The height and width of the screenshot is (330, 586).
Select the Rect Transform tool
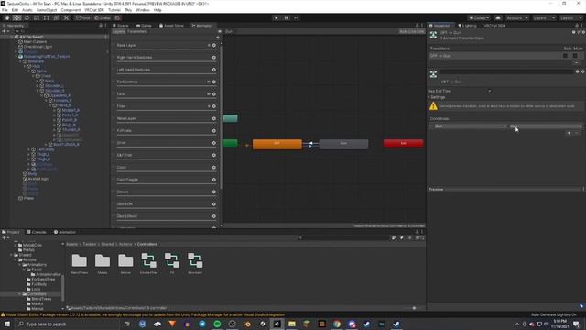[x=47, y=18]
